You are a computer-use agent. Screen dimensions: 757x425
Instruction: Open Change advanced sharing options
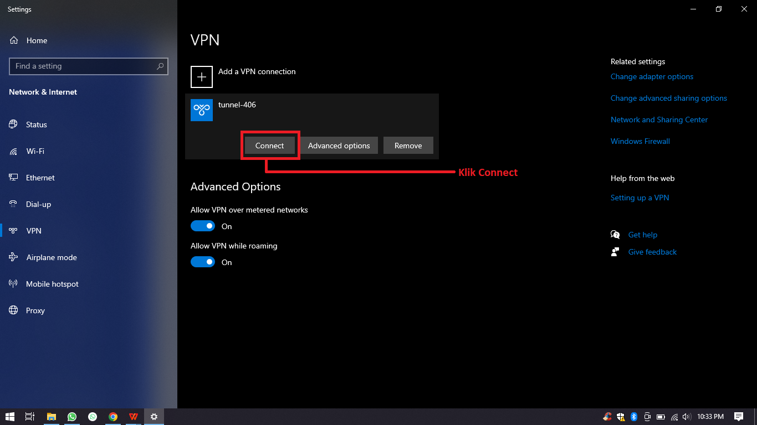click(669, 98)
